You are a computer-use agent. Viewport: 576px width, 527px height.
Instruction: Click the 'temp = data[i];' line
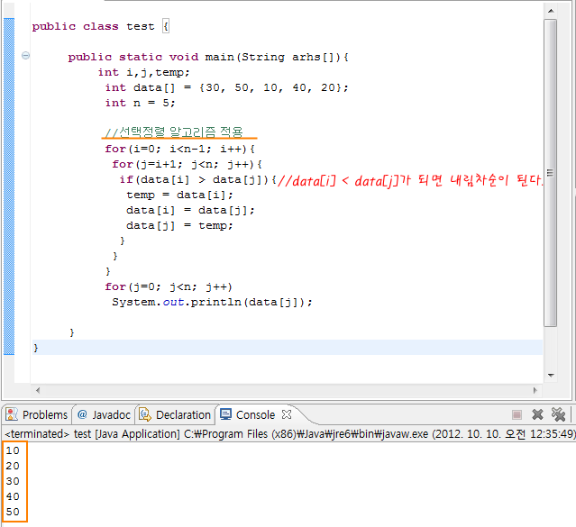click(179, 195)
